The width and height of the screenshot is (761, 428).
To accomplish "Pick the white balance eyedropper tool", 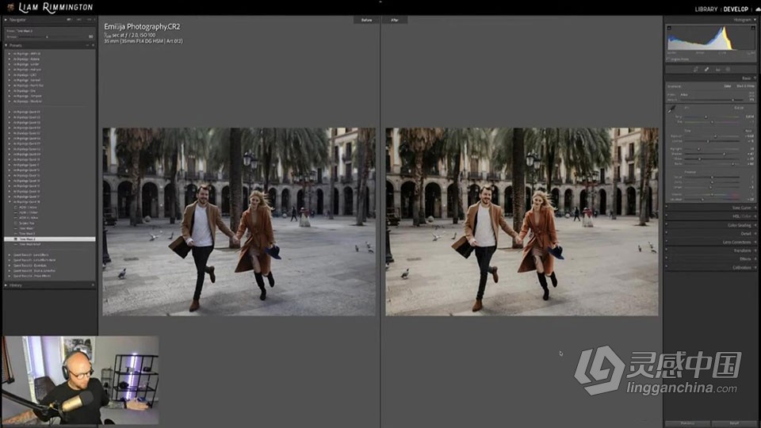I will [671, 109].
